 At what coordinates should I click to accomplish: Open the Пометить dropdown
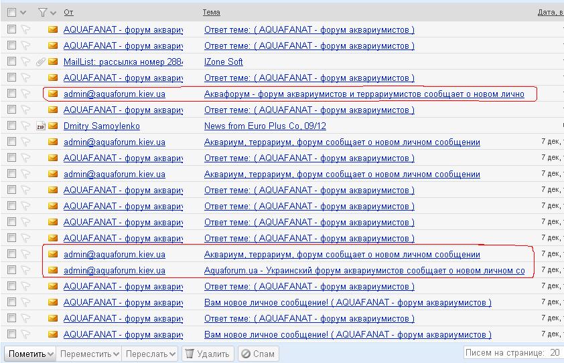(30, 354)
